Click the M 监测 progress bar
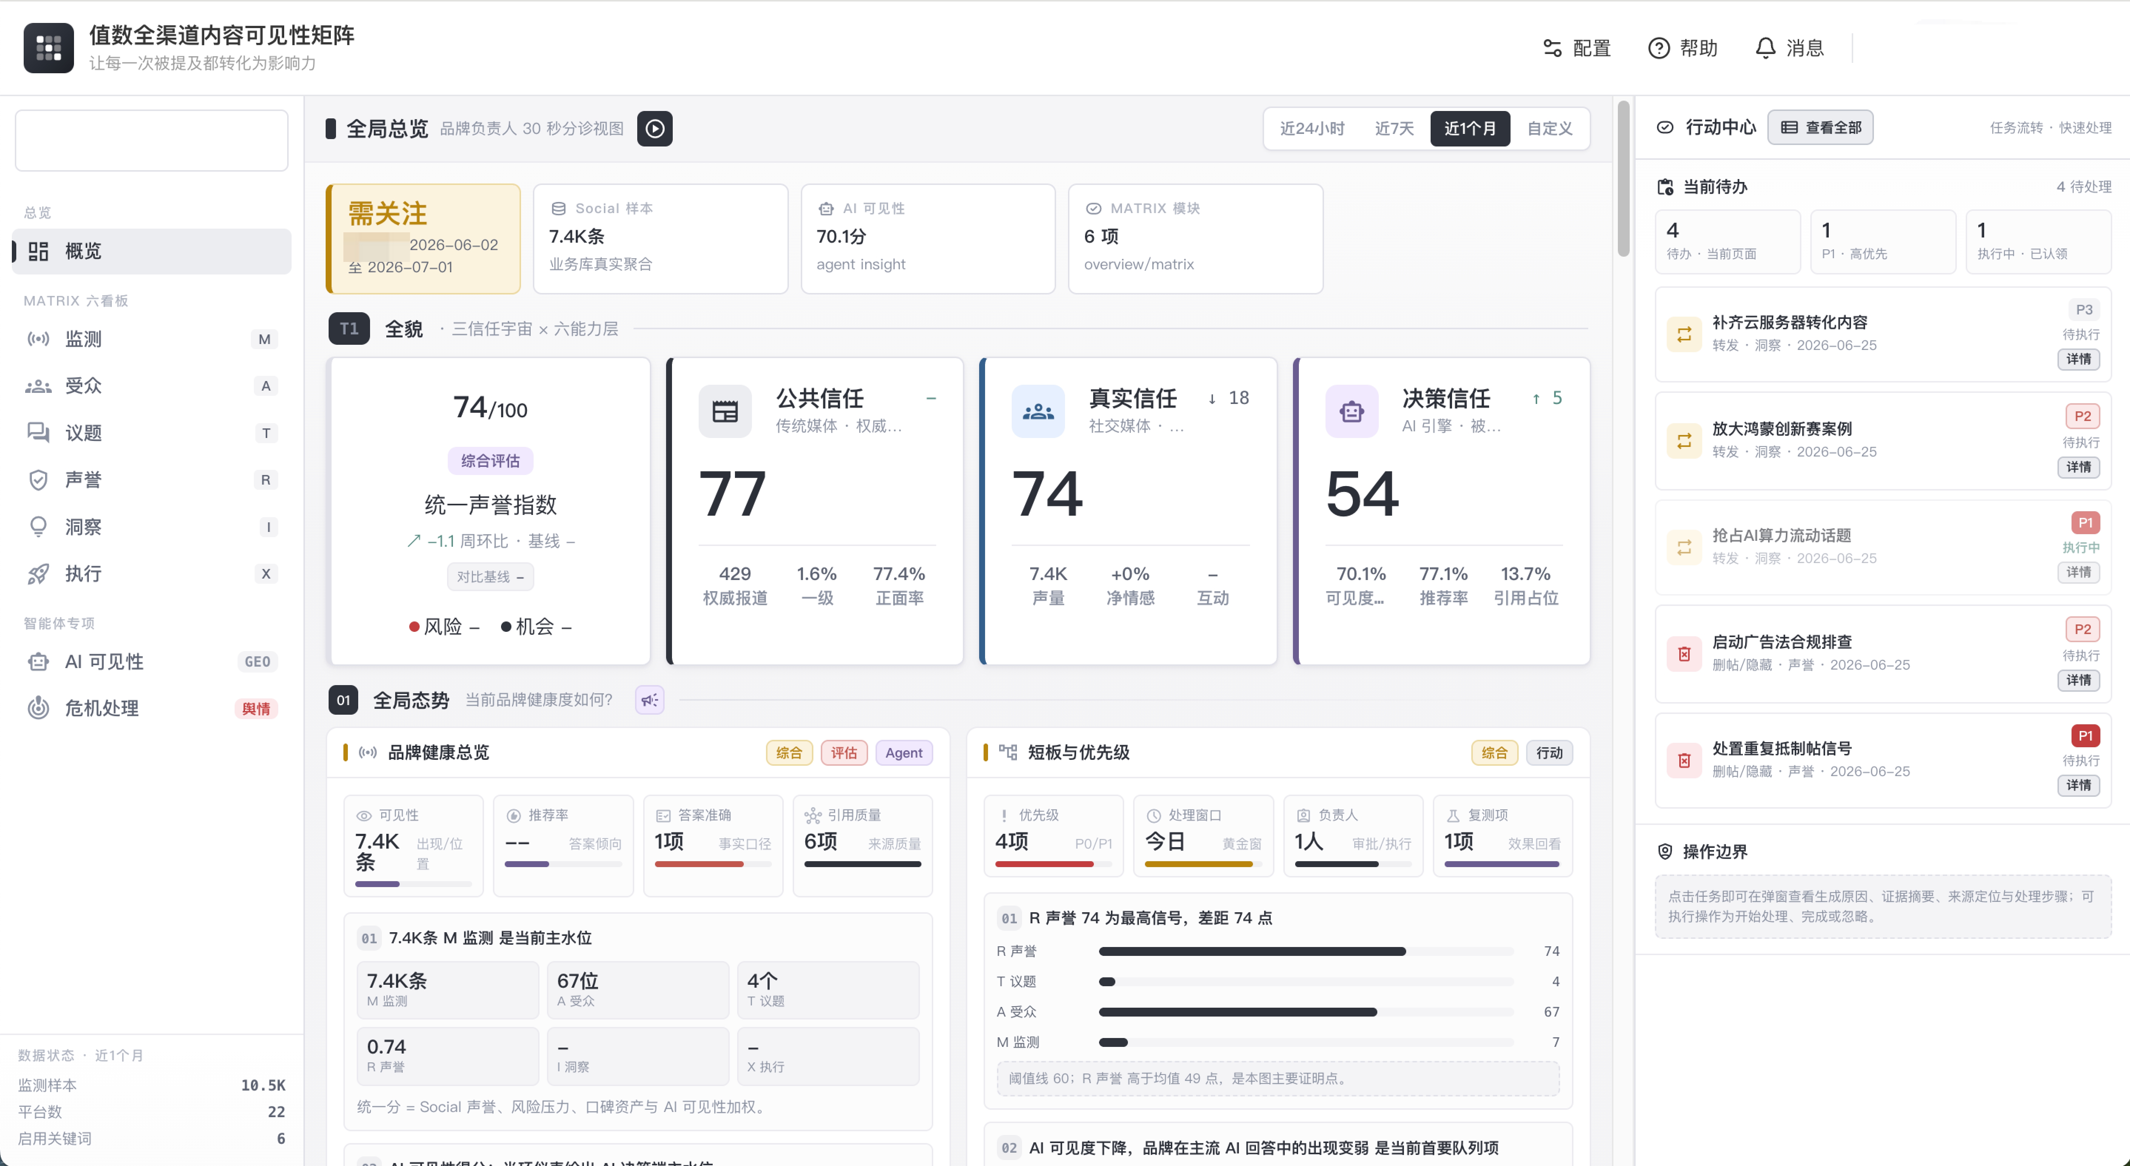2130x1166 pixels. (1306, 1042)
